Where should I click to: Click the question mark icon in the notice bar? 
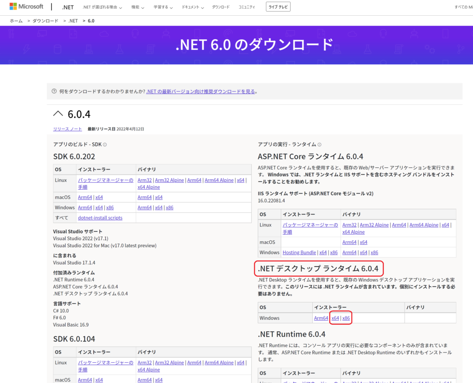pos(54,91)
